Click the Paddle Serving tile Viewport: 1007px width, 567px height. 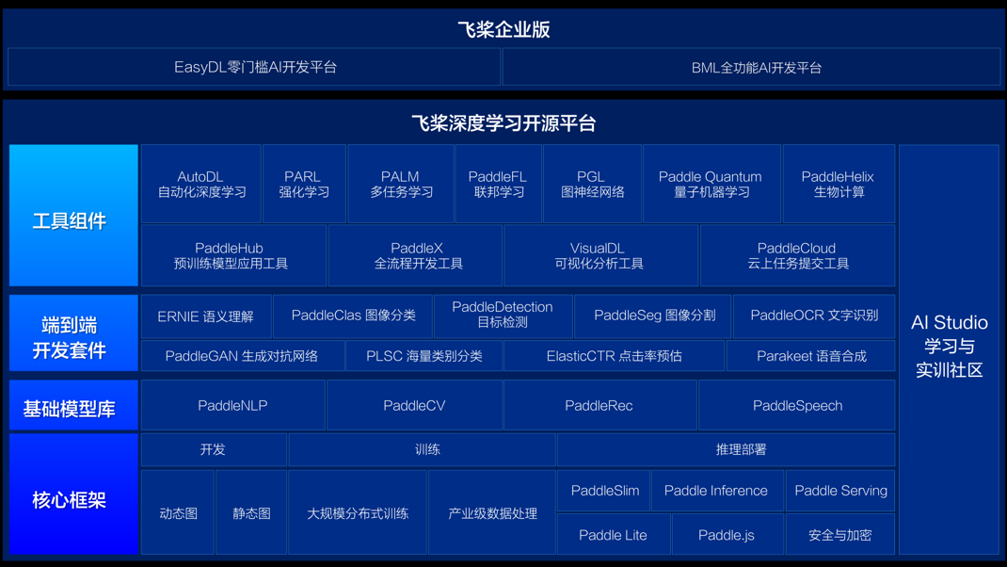tap(840, 491)
